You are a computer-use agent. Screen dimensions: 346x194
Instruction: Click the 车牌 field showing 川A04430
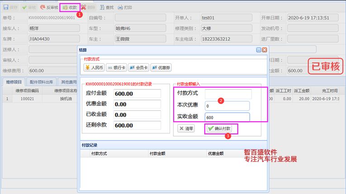(54, 39)
